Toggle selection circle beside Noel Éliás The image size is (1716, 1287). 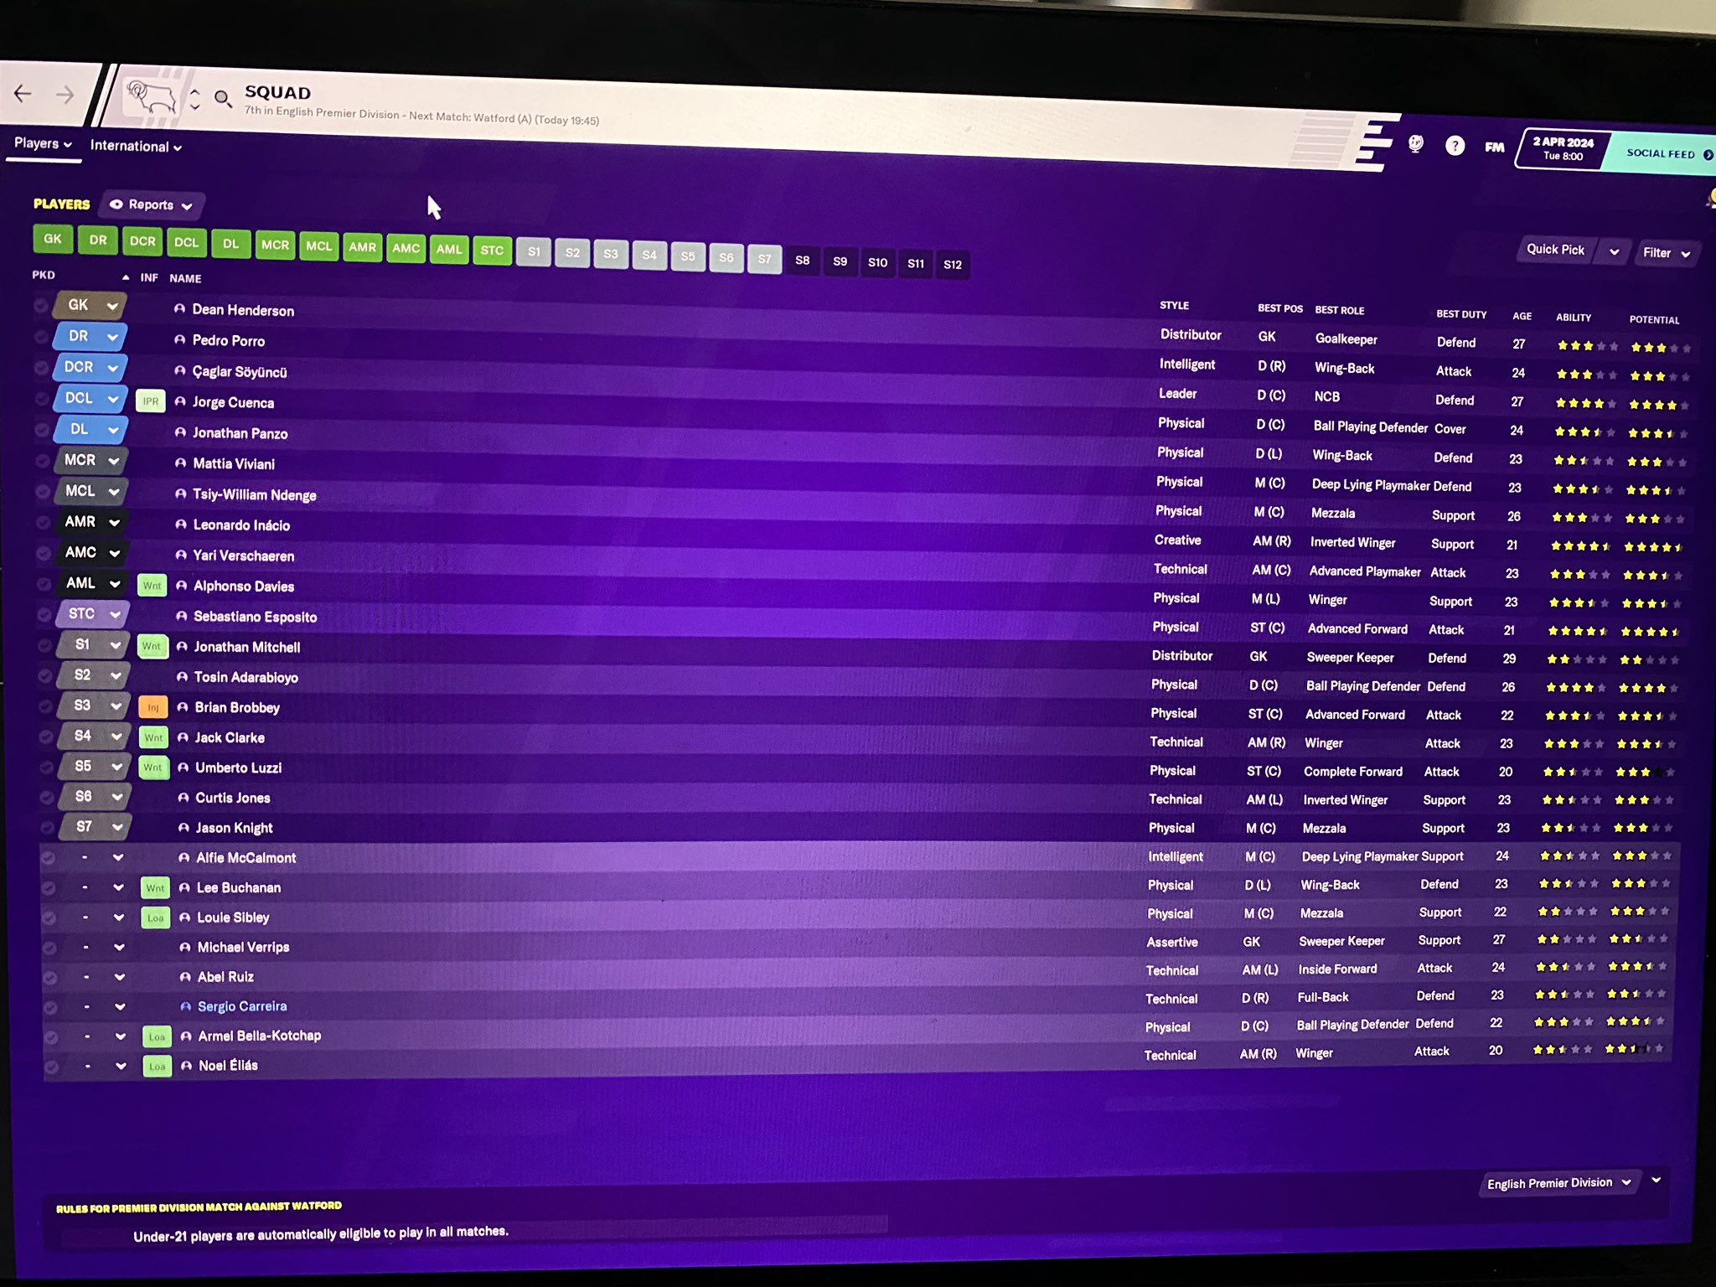click(x=52, y=1067)
